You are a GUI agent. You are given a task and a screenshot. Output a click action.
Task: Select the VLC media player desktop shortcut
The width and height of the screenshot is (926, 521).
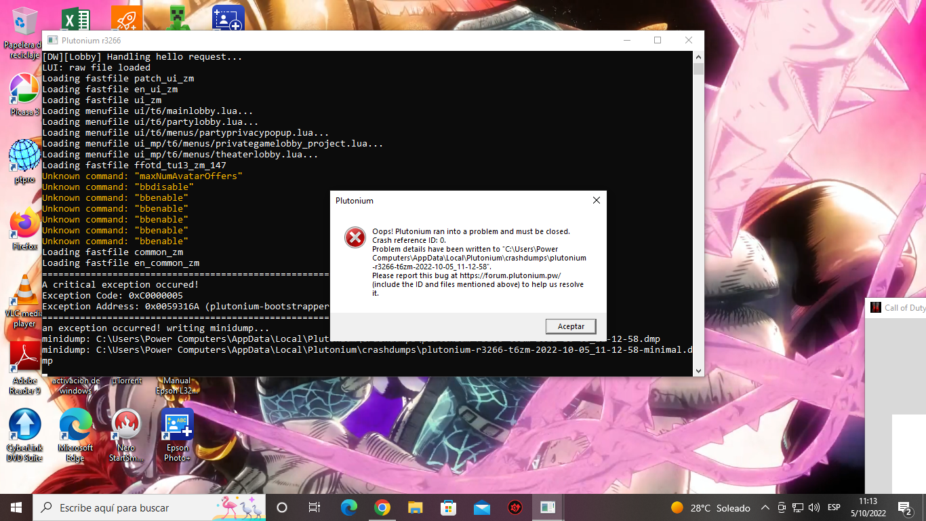24,301
